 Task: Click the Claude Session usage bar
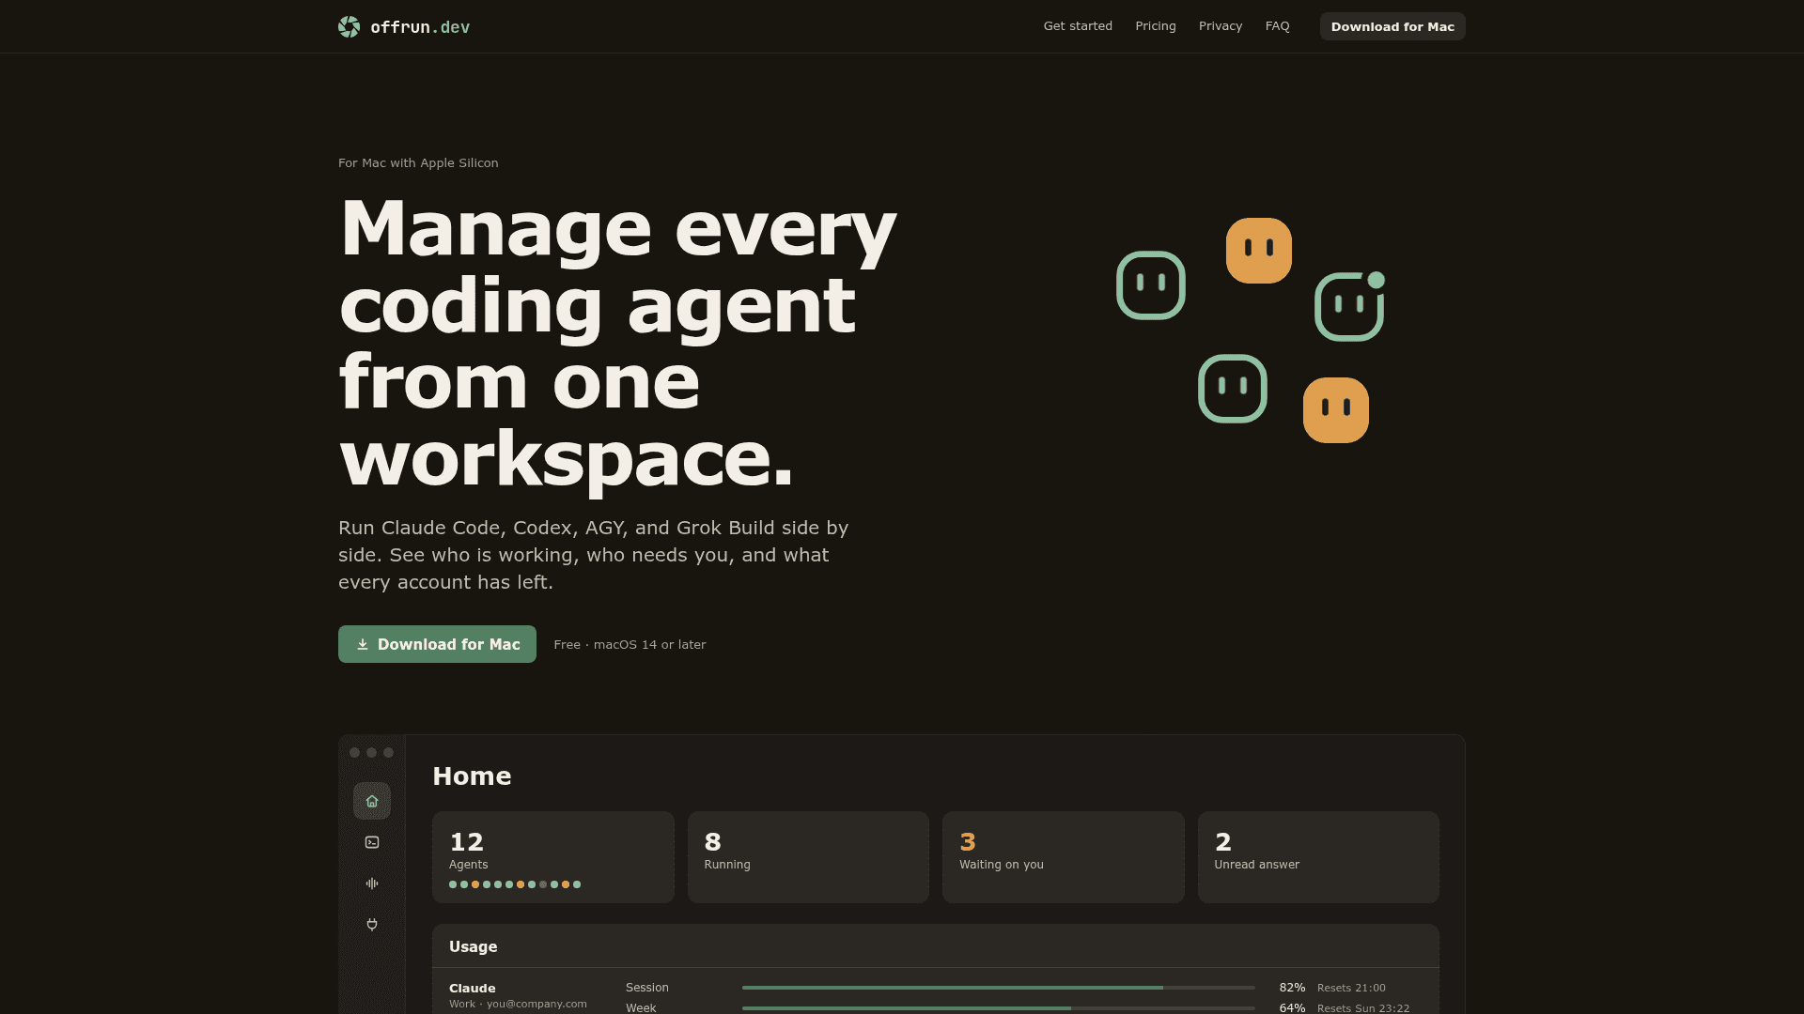(x=999, y=988)
